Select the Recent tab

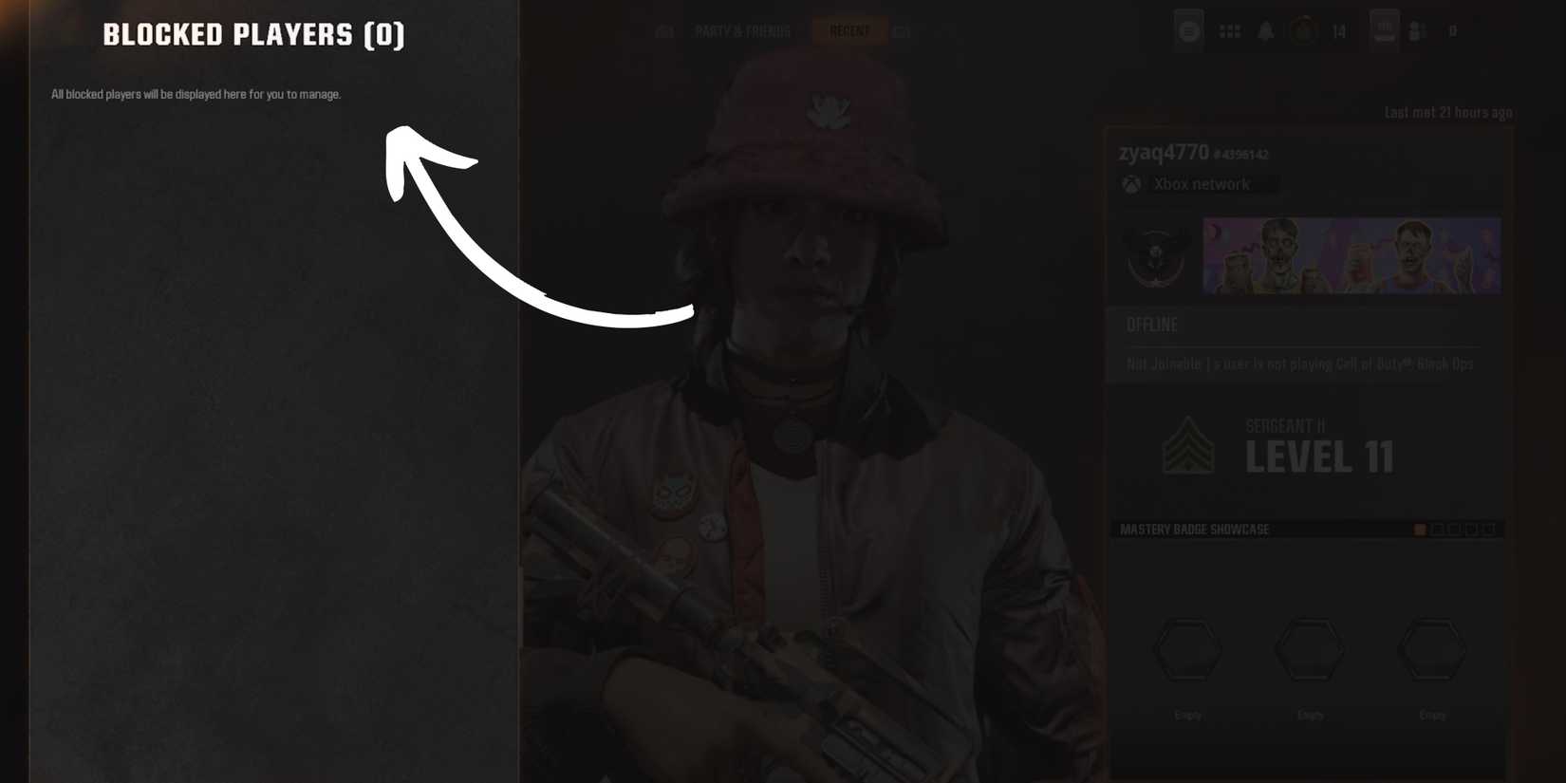(x=849, y=31)
